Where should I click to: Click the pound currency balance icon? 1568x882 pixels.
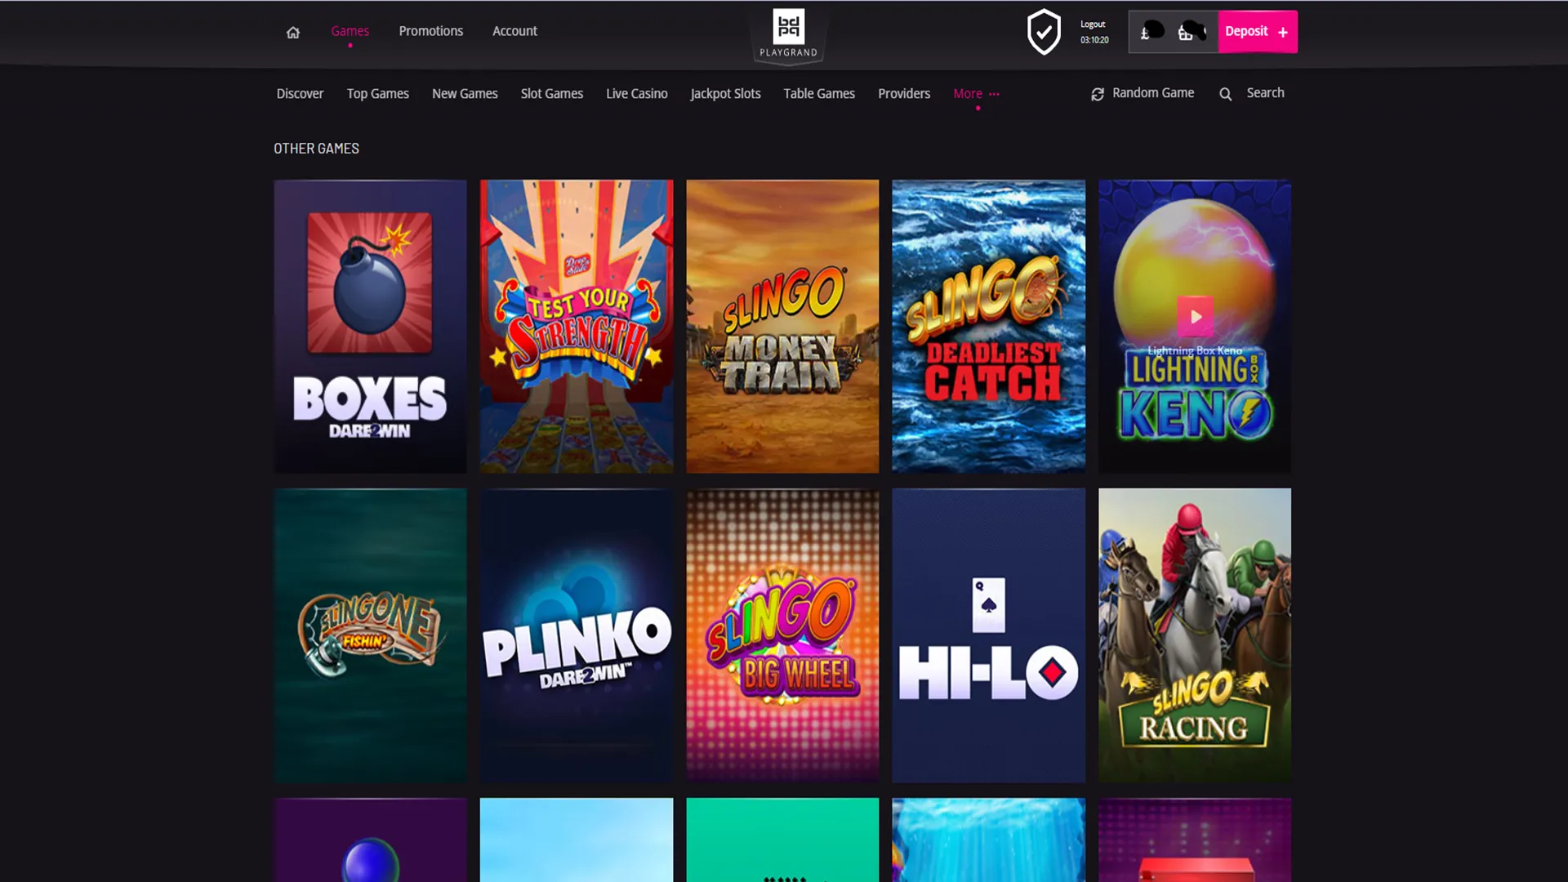tap(1147, 32)
